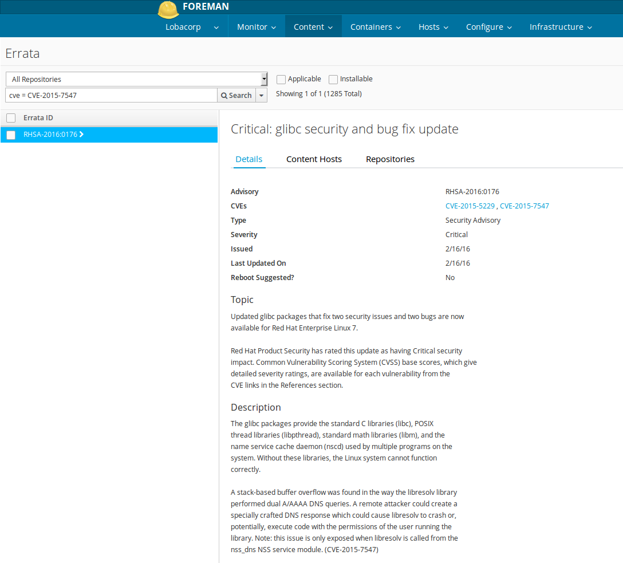
Task: Switch to the Repositories tab
Action: (x=390, y=159)
